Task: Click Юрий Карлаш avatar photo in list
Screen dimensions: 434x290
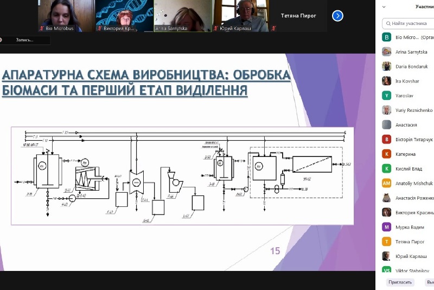Action: [x=386, y=256]
